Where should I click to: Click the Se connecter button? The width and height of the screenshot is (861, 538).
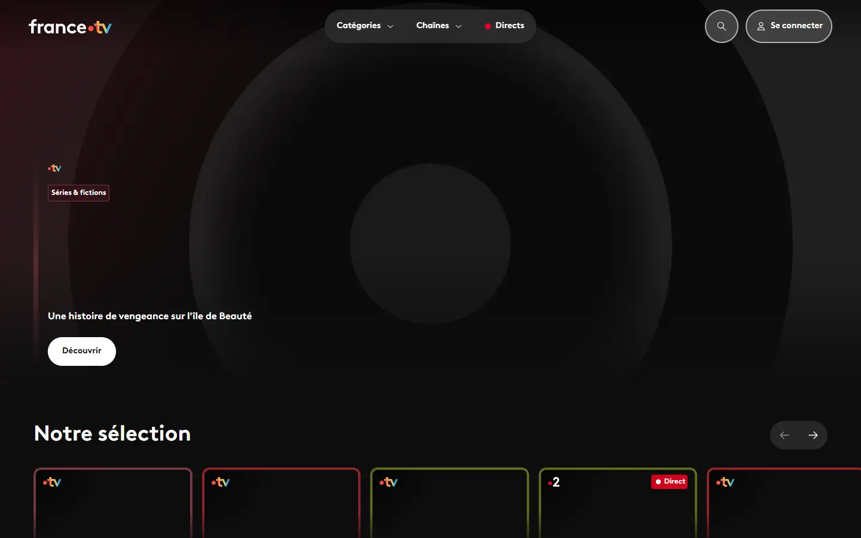(x=789, y=26)
